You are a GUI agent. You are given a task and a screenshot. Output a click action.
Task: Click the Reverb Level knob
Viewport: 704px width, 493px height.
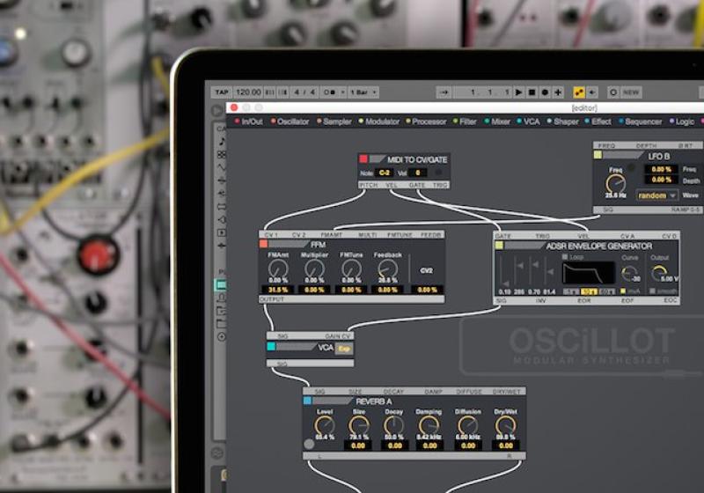tap(324, 425)
